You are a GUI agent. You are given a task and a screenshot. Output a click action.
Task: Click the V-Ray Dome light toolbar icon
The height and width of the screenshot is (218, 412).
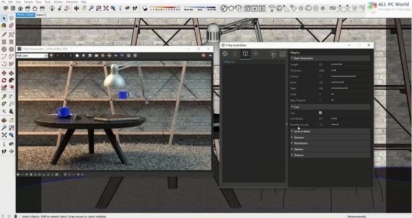pos(308,8)
